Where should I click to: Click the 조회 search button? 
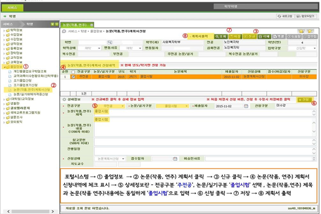coord(220,37)
